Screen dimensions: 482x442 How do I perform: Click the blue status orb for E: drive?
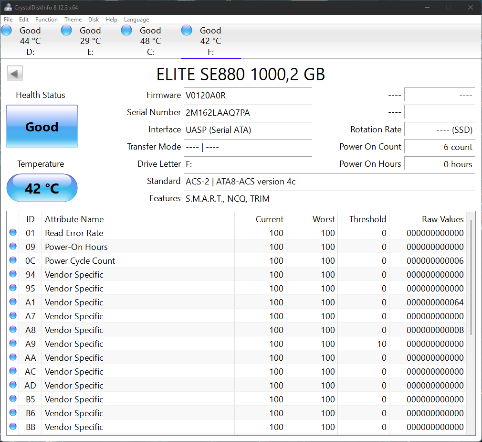coord(66,31)
